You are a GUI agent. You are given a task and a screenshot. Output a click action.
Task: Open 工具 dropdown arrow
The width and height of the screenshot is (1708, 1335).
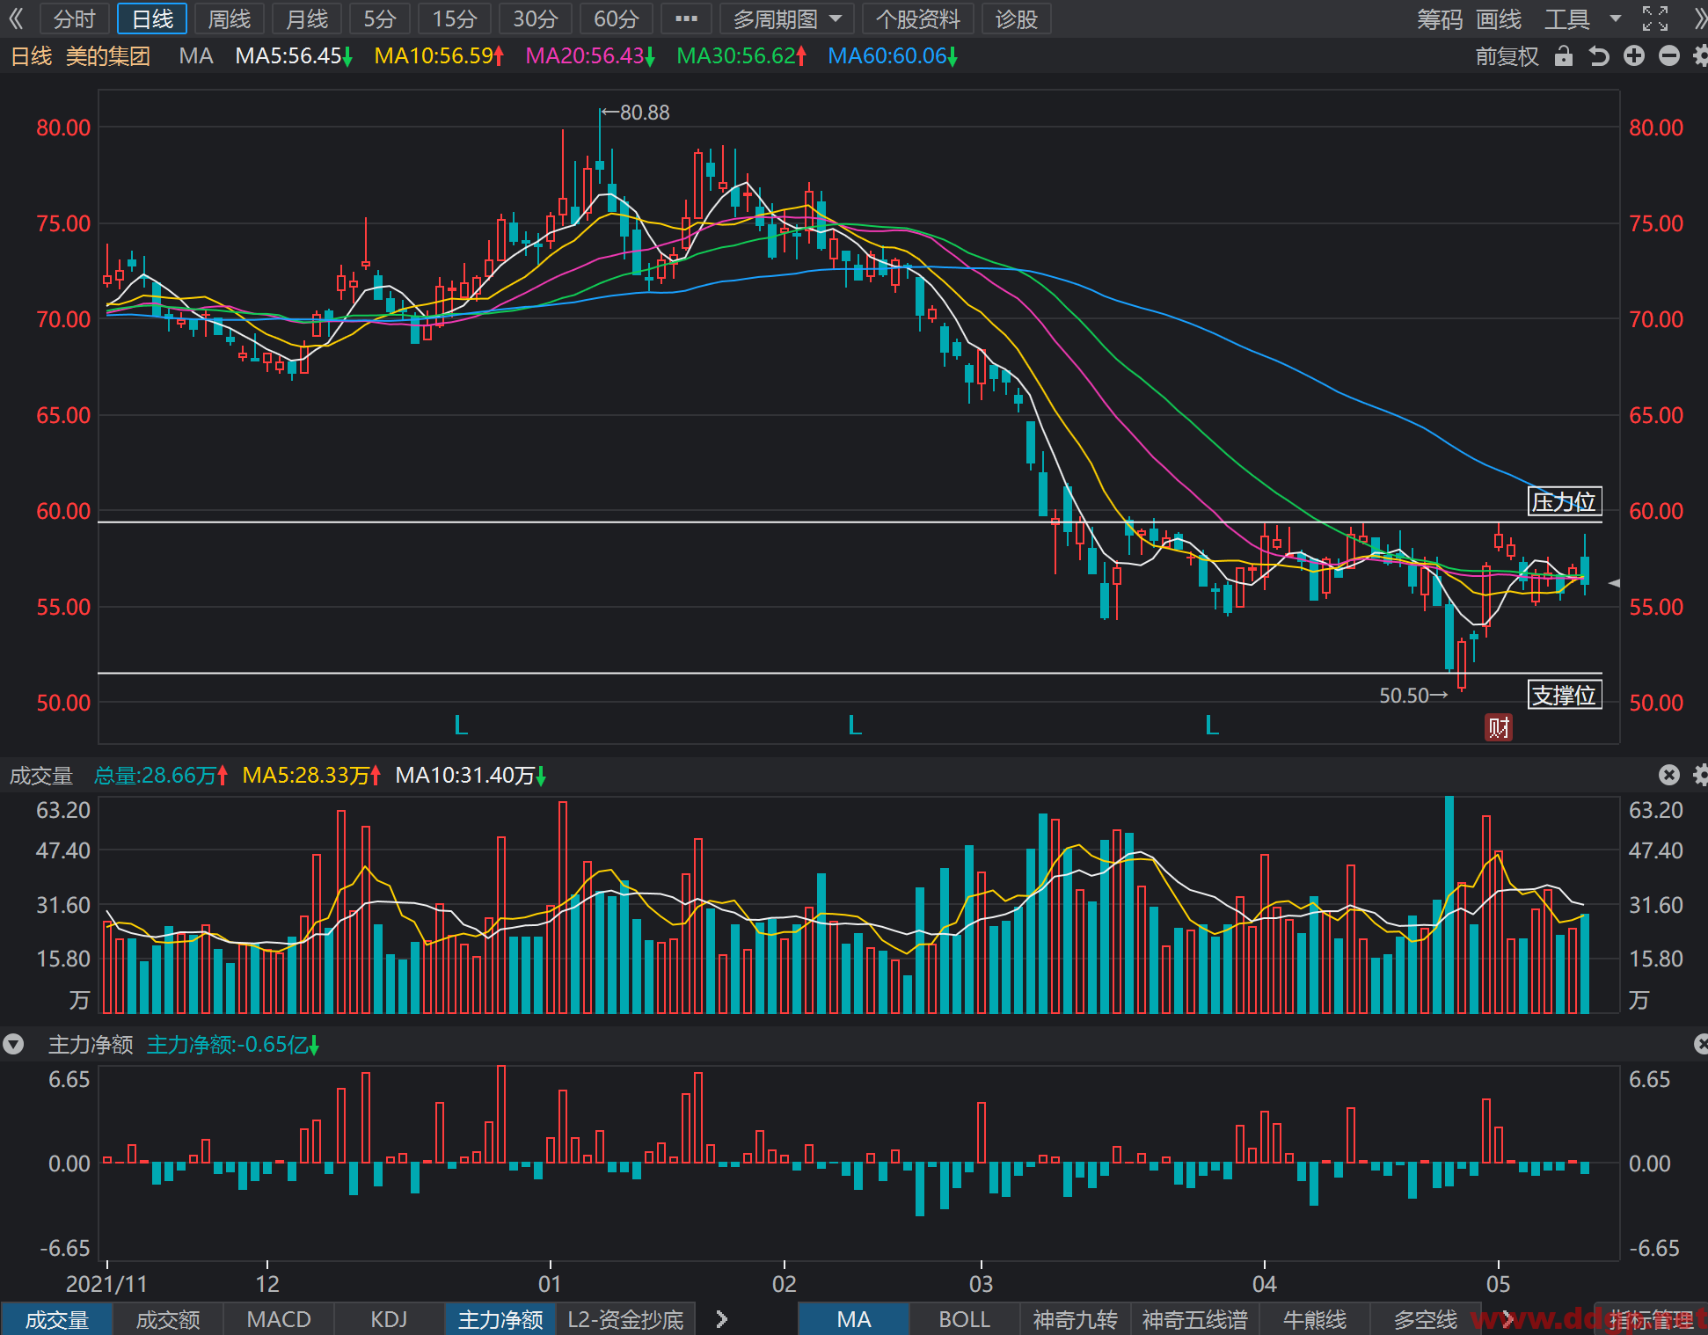[1616, 18]
